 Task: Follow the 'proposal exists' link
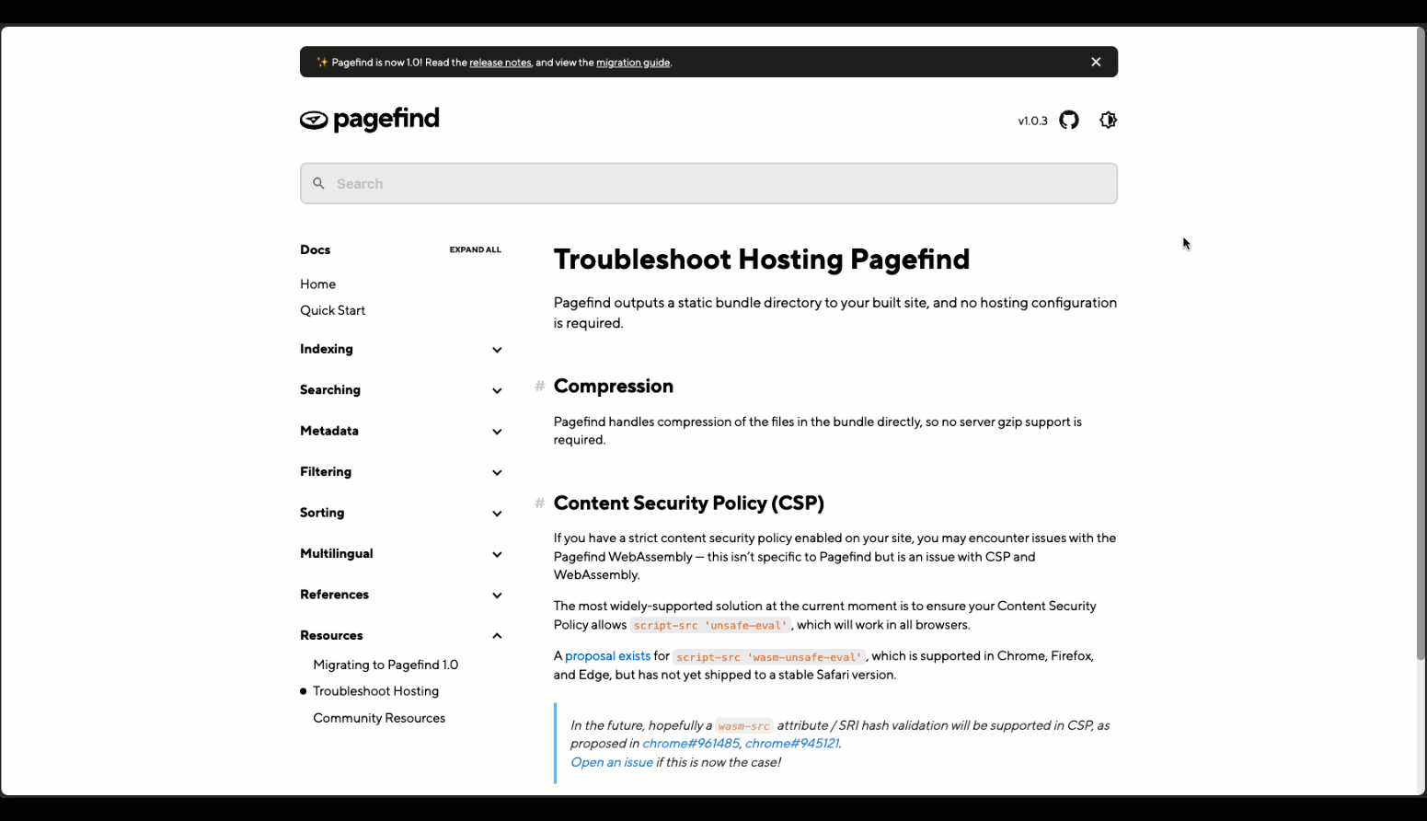pos(607,656)
